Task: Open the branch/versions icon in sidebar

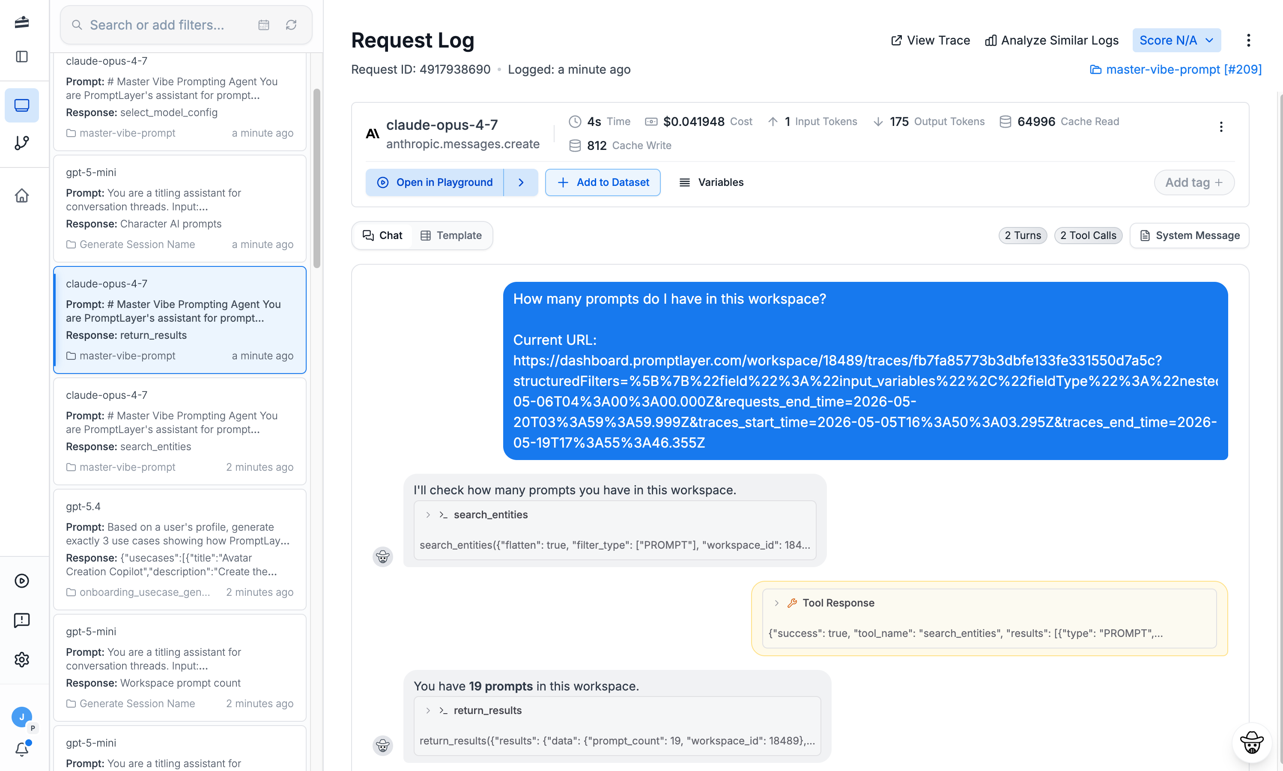Action: tap(22, 143)
